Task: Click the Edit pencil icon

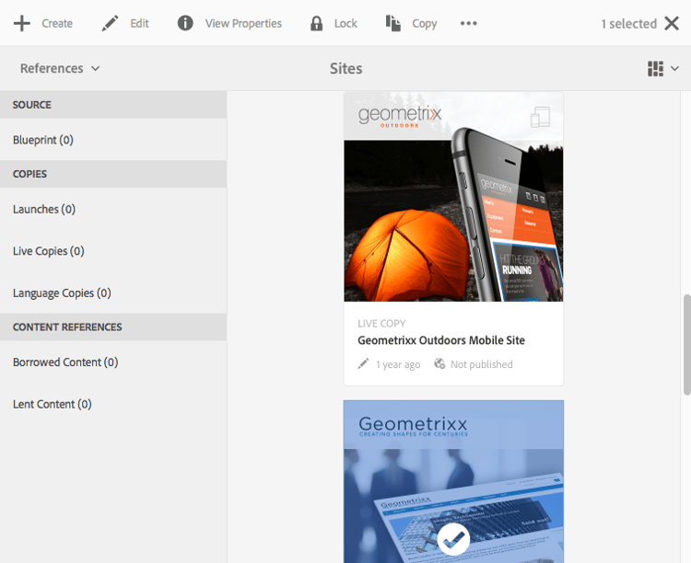Action: pyautogui.click(x=110, y=23)
